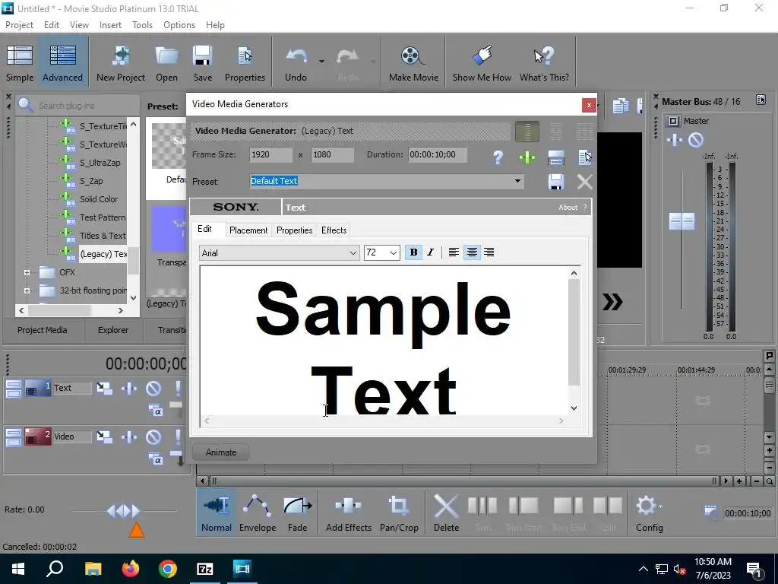
Task: Select the Advanced mode button
Action: coord(62,62)
